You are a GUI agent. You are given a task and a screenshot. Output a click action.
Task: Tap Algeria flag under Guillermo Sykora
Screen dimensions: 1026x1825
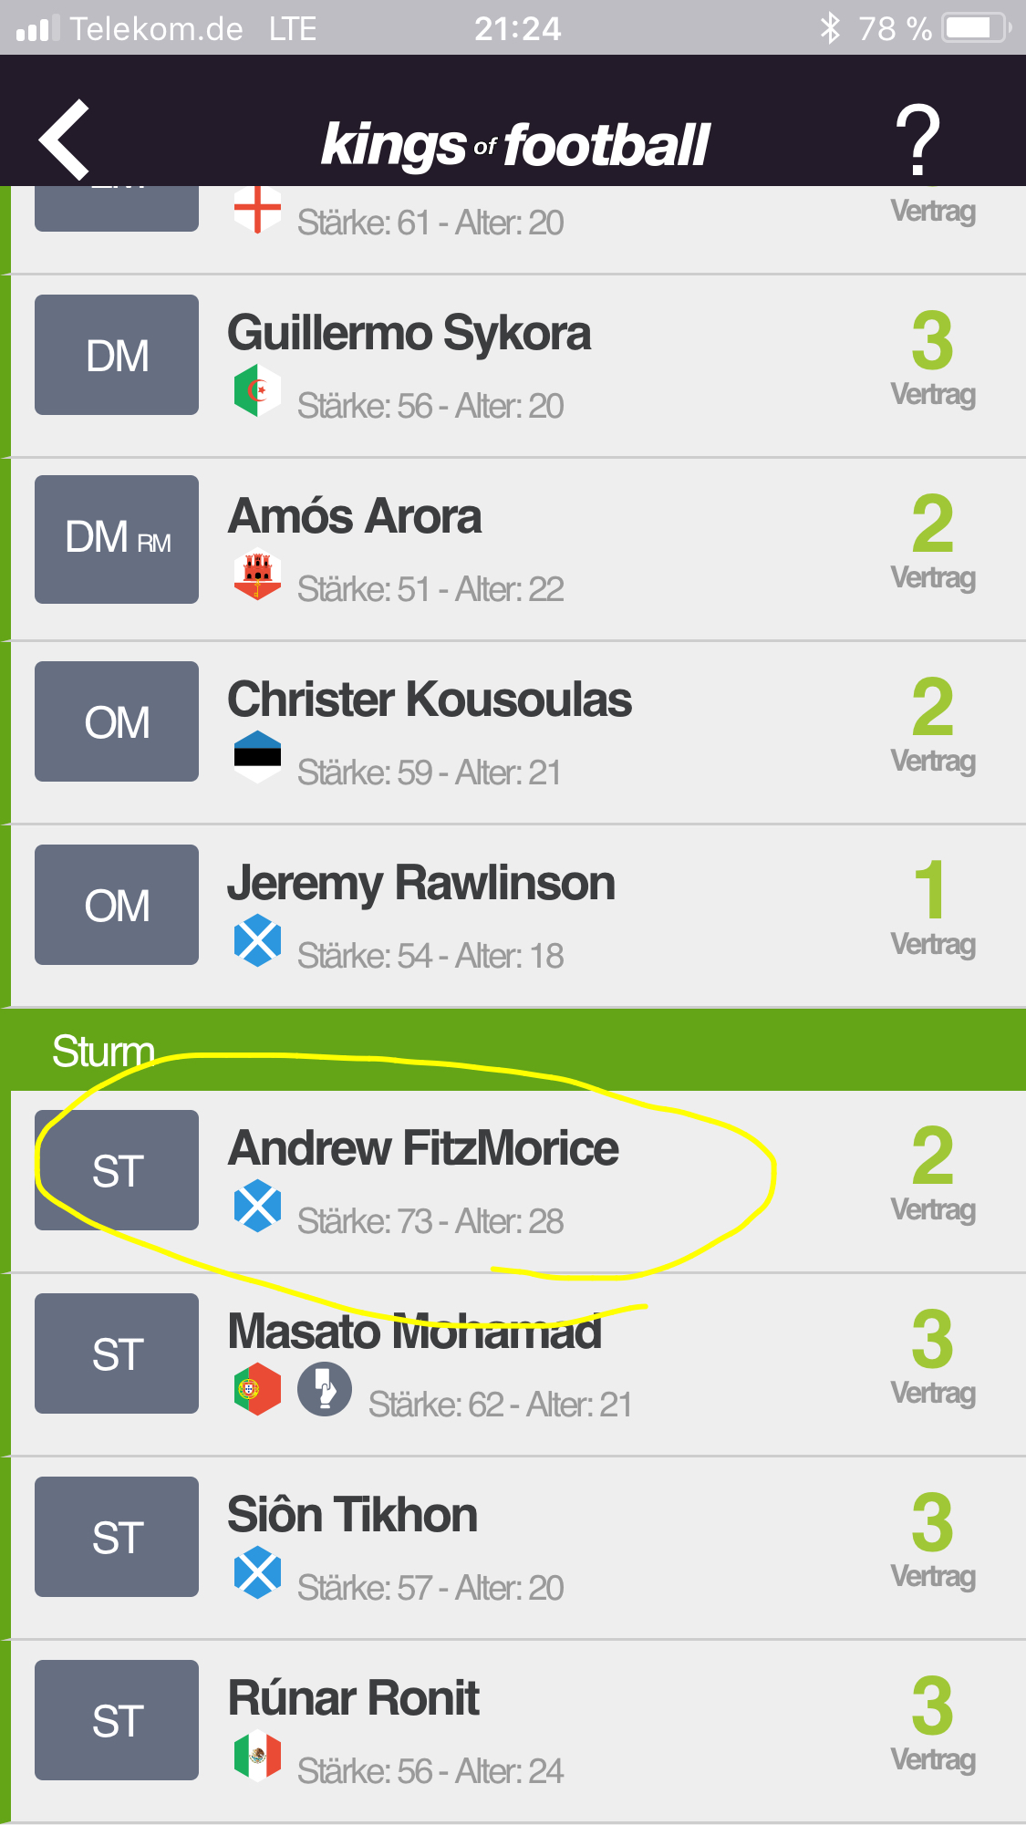(257, 391)
